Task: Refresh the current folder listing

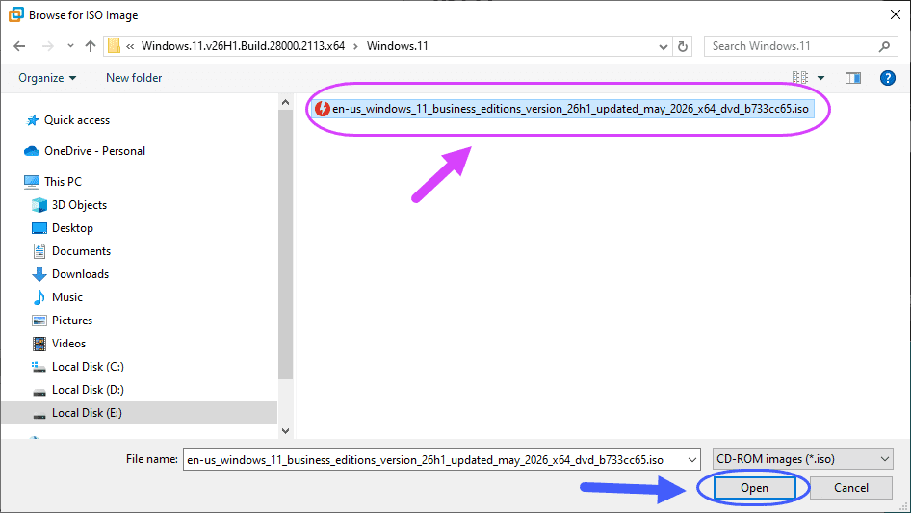Action: [x=683, y=46]
